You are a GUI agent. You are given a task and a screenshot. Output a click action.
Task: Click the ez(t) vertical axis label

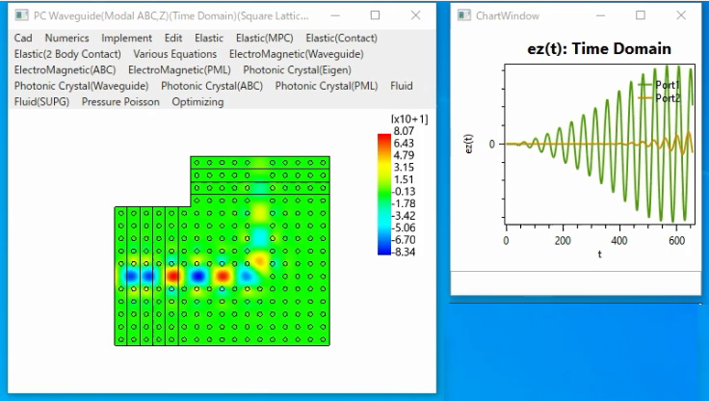click(469, 144)
